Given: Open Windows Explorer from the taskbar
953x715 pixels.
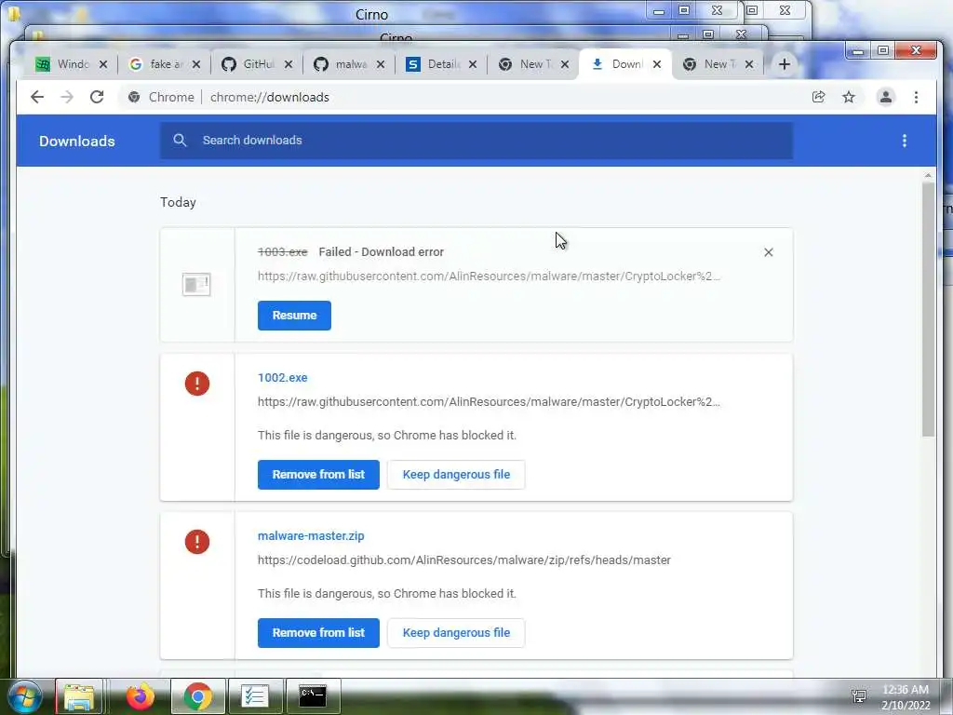Looking at the screenshot, I should tap(79, 696).
